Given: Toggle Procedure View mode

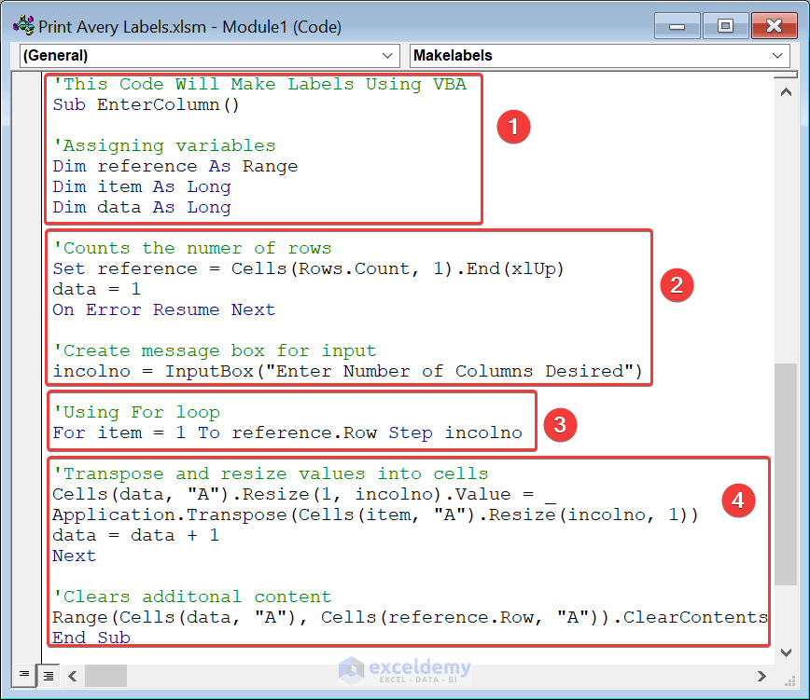Looking at the screenshot, I should [23, 675].
